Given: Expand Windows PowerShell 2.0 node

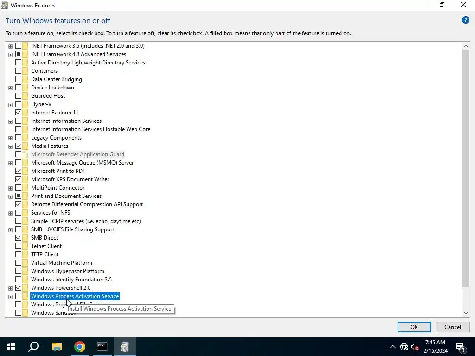Looking at the screenshot, I should point(10,288).
